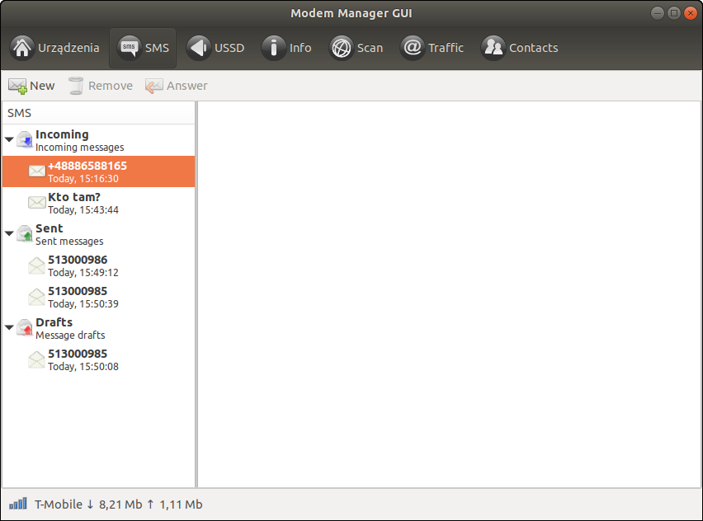Select sent message at 15:50:39
Screen dimensions: 703x521
pos(99,297)
